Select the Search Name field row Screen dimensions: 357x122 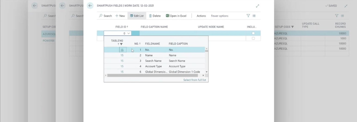[155, 61]
